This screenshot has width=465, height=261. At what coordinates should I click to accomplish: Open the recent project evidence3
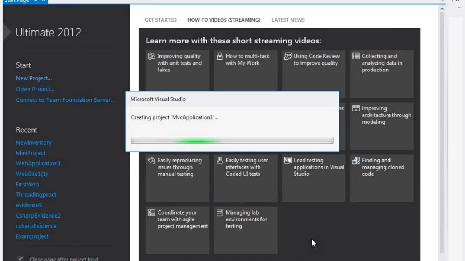click(x=29, y=205)
